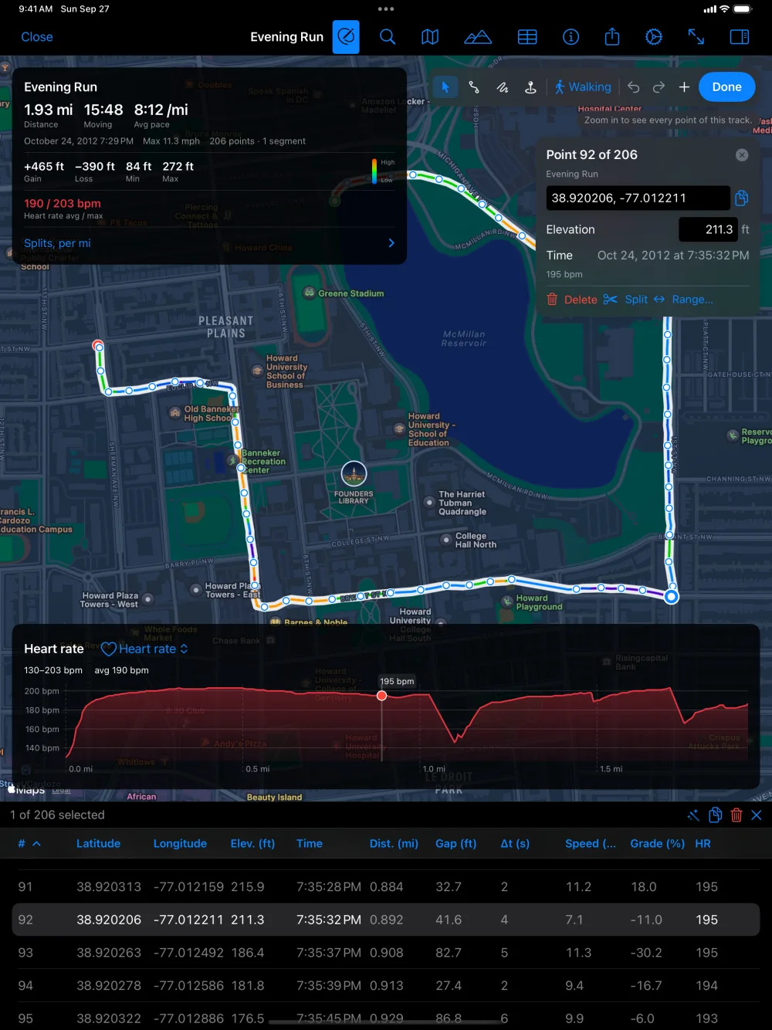Open the map style icon
This screenshot has width=772, height=1030.
pos(430,37)
